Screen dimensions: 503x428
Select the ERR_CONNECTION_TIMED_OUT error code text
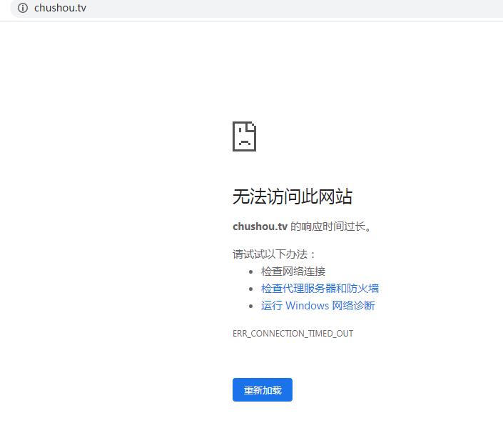point(293,334)
